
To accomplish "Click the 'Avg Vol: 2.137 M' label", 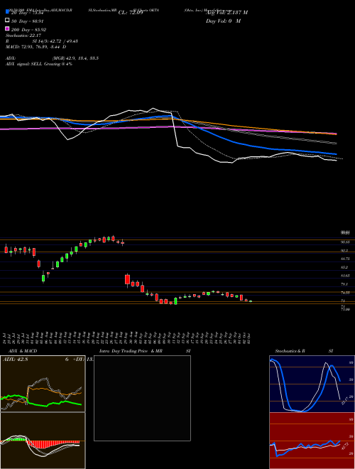I will (x=226, y=13).
